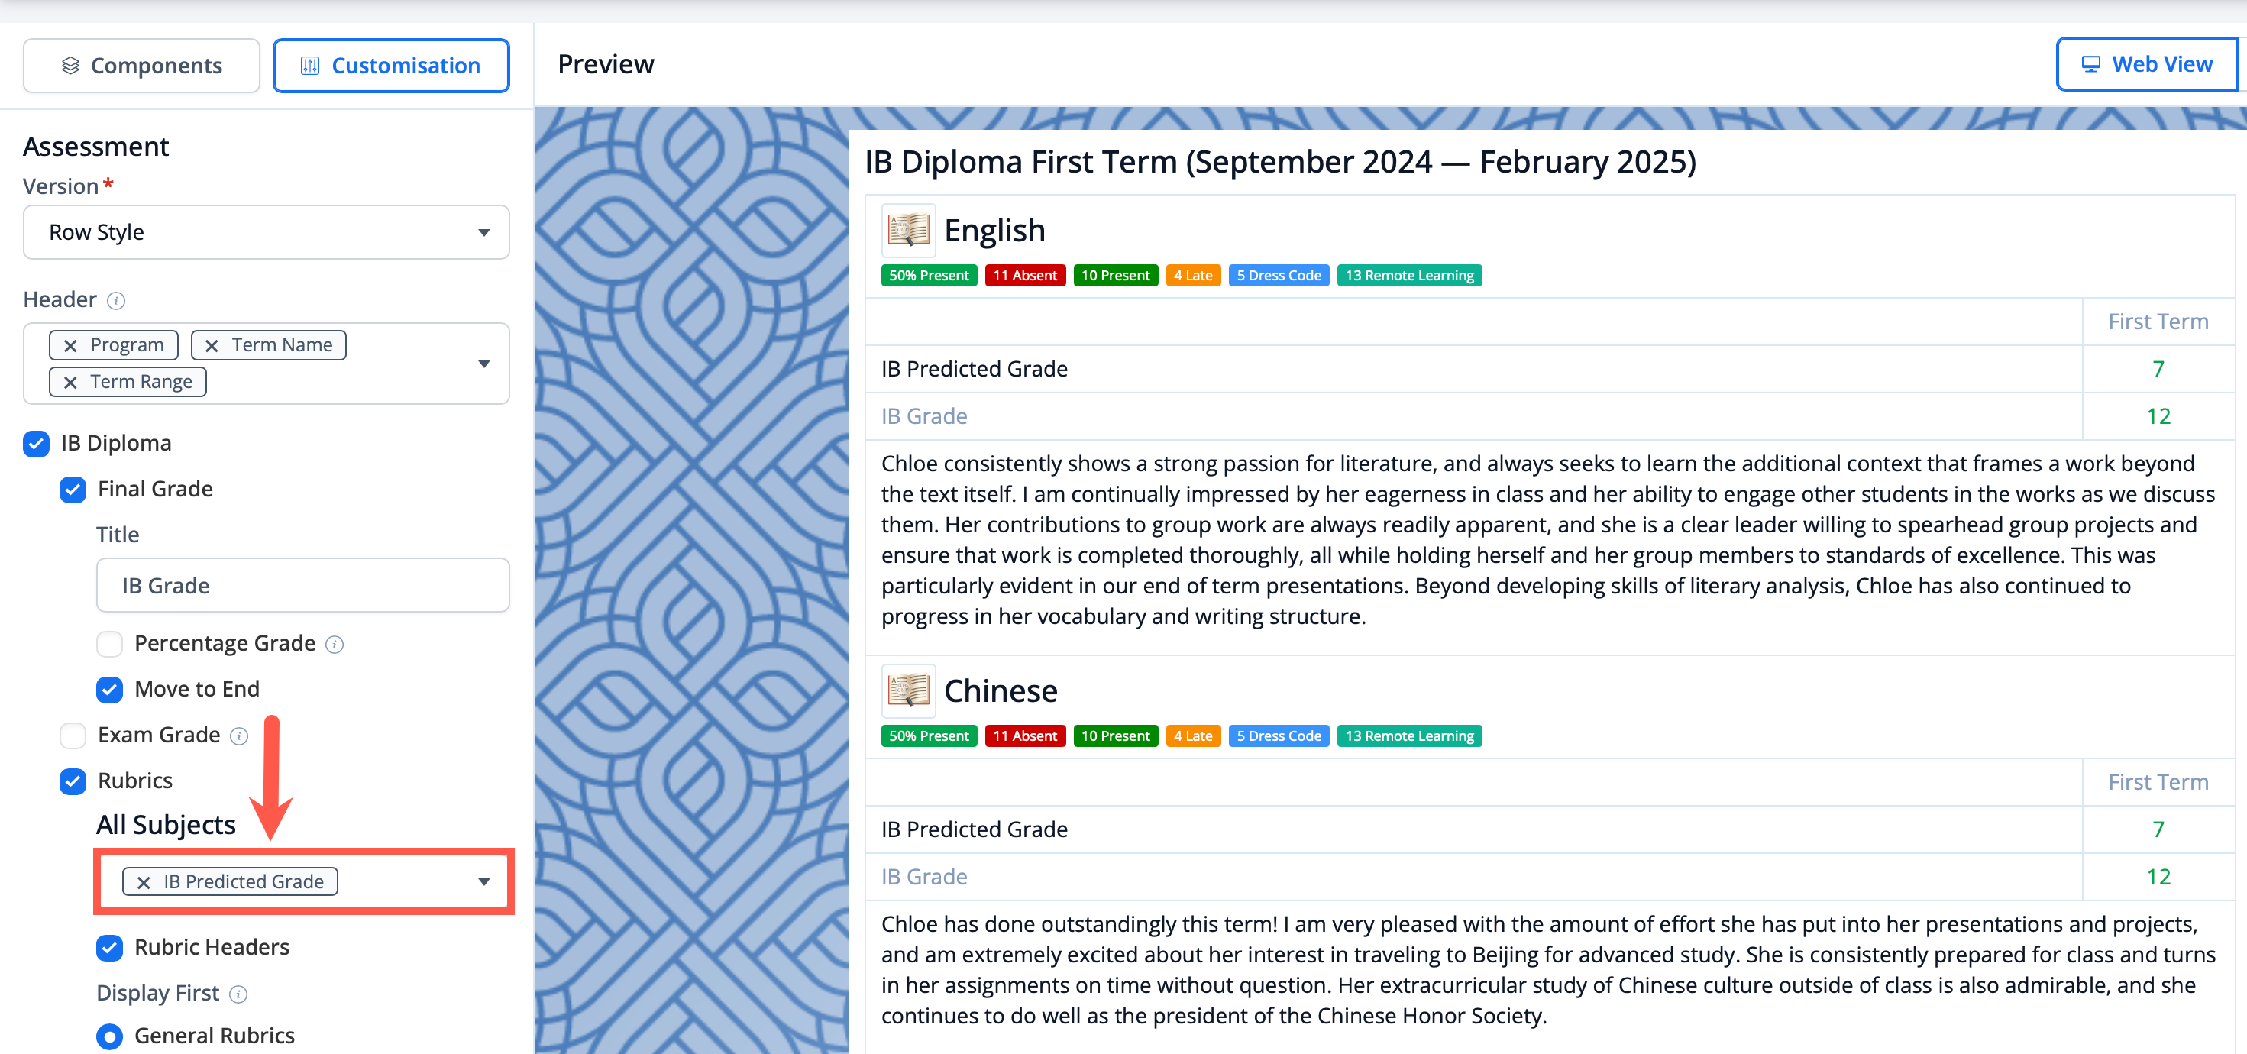The width and height of the screenshot is (2247, 1054).
Task: Switch to the Components tab
Action: (x=141, y=66)
